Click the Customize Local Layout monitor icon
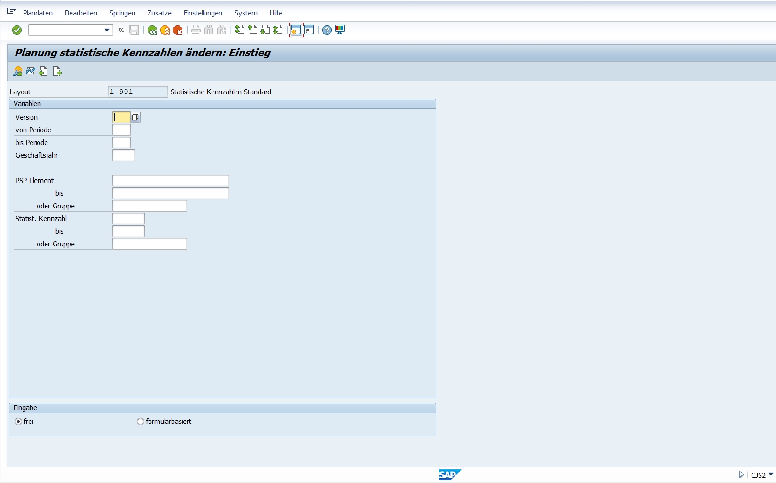This screenshot has width=776, height=483. (340, 30)
